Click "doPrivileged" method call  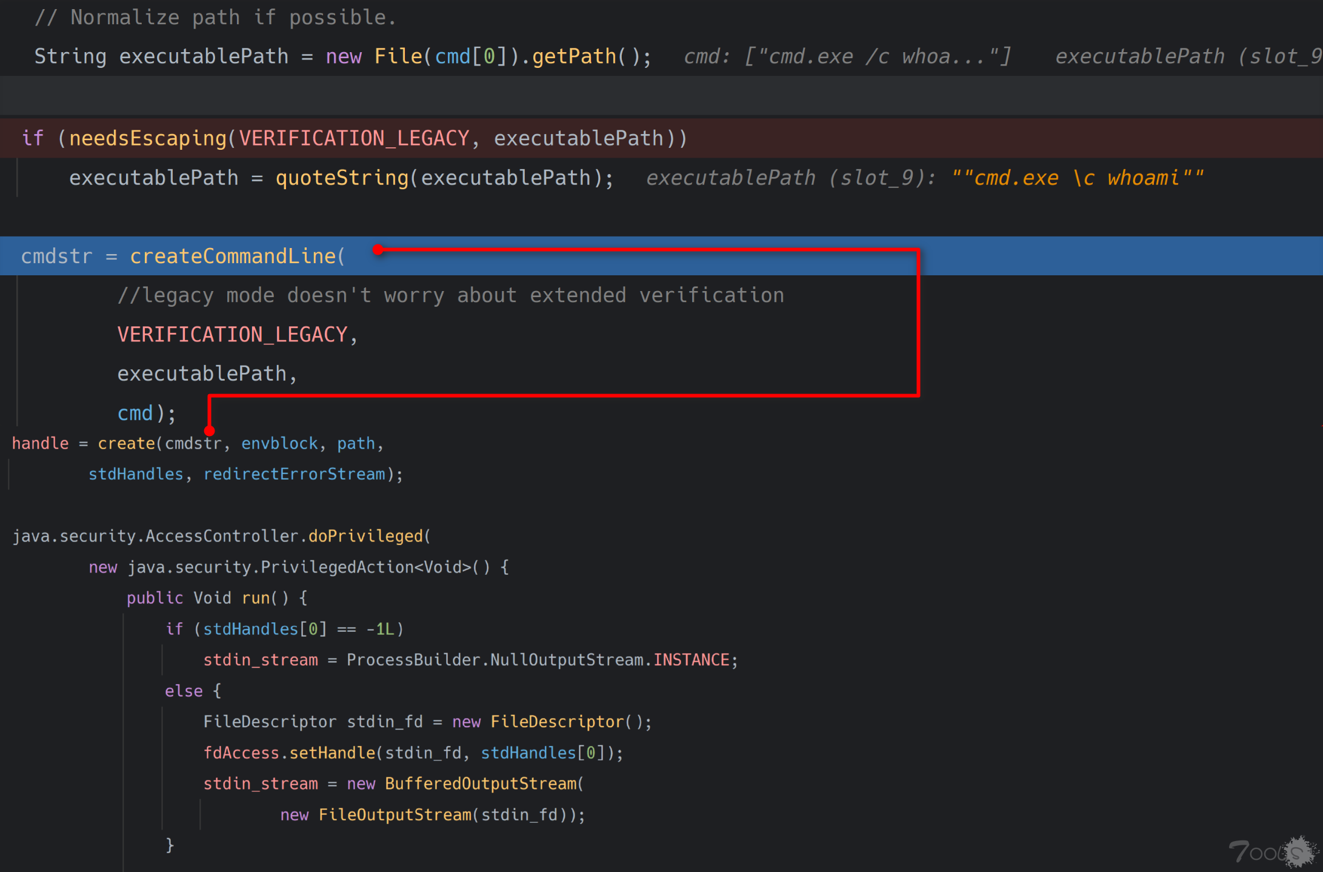[x=365, y=536]
